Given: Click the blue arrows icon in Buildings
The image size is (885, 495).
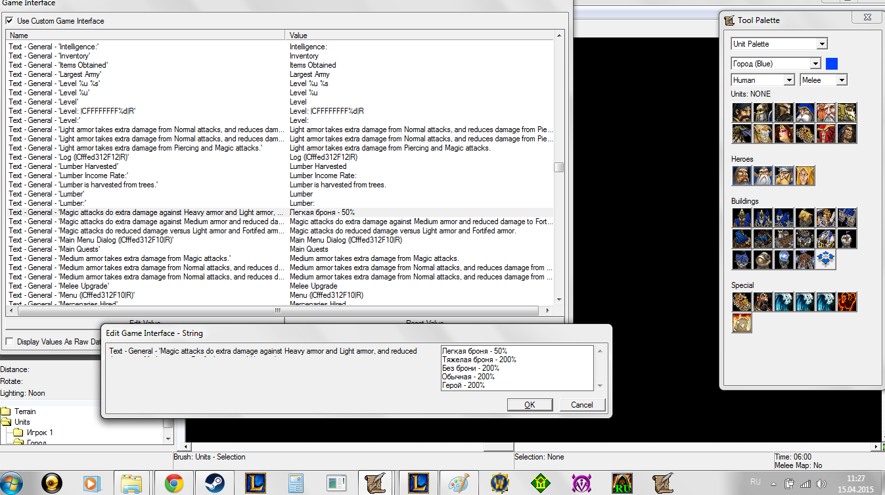Looking at the screenshot, I should [x=826, y=260].
